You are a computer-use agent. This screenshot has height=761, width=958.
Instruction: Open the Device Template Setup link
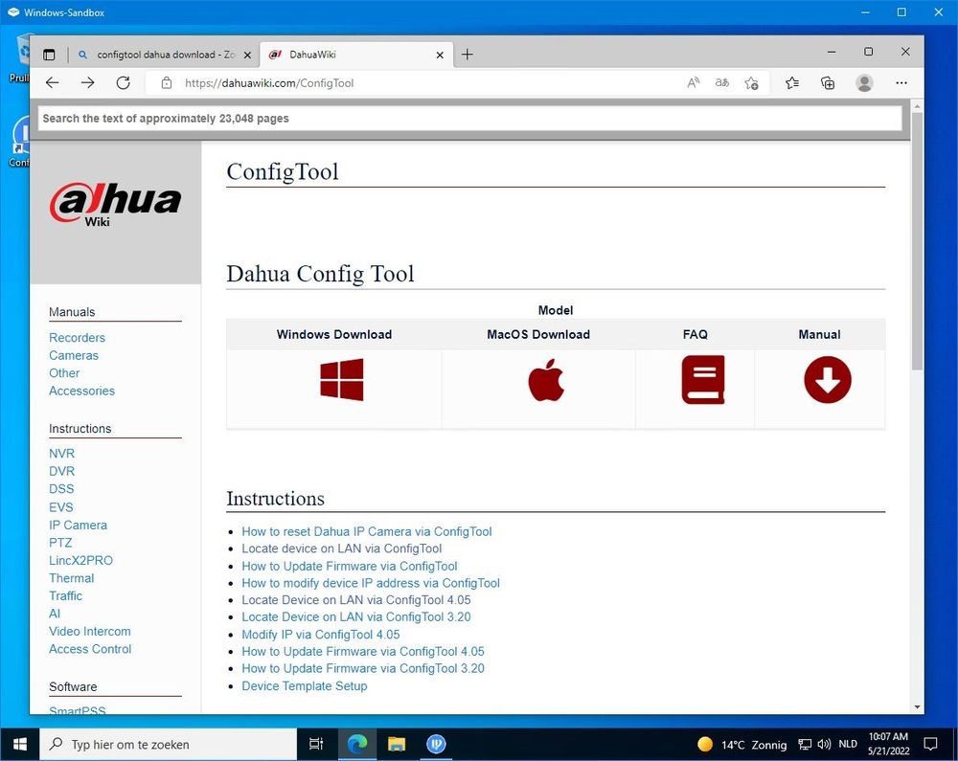point(305,686)
